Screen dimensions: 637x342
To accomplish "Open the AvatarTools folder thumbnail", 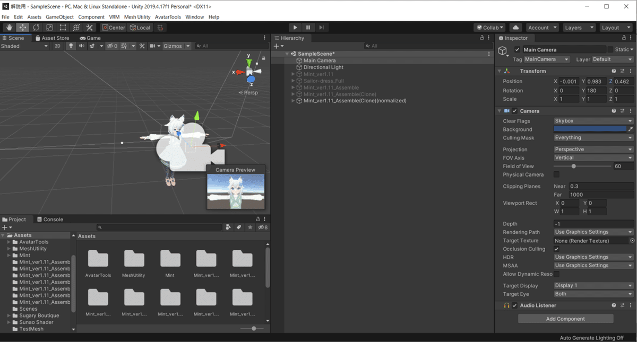I will pyautogui.click(x=98, y=259).
